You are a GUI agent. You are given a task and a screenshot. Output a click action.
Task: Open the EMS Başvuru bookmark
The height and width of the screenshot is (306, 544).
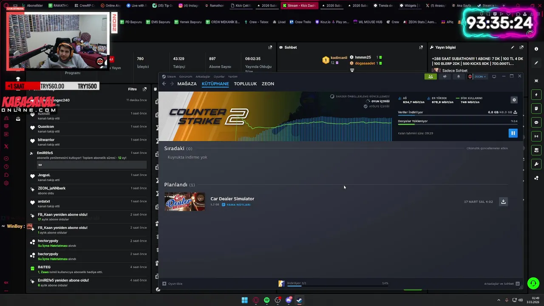click(x=158, y=22)
